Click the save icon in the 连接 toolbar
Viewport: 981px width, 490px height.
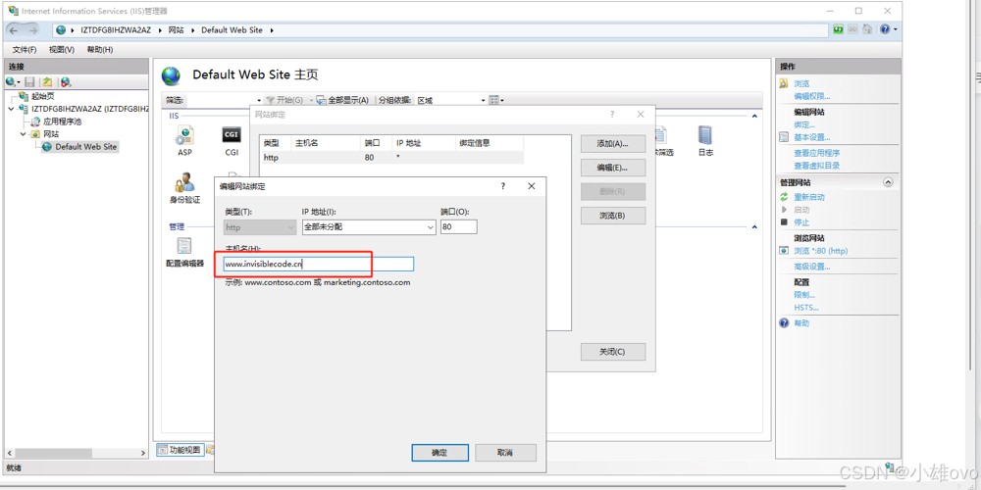tap(30, 82)
